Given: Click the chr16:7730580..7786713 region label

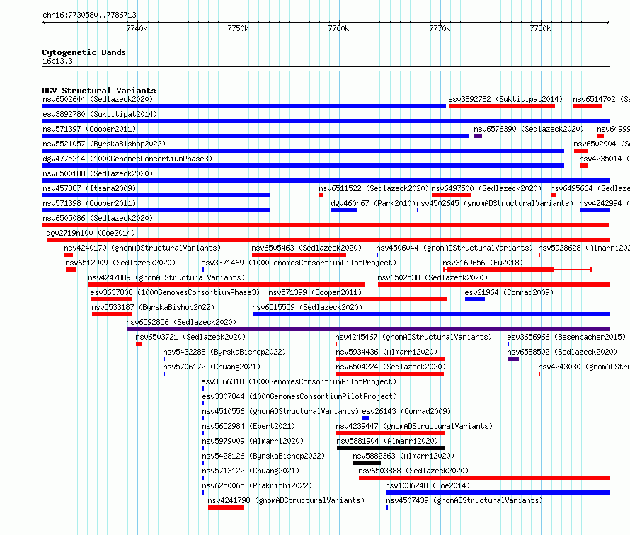Looking at the screenshot, I should 89,15.
